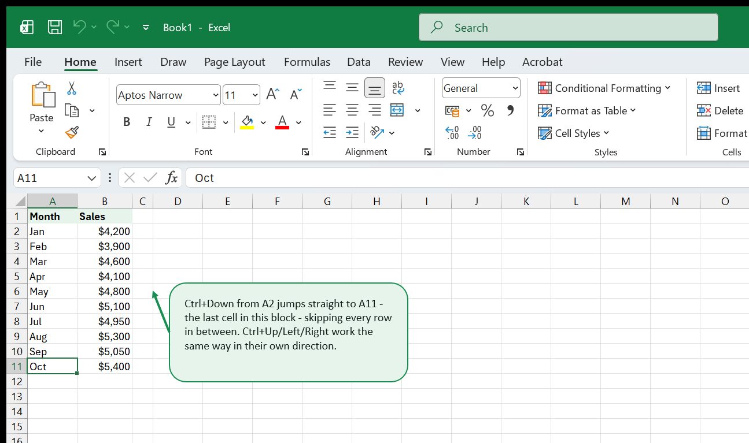Select the Format Painter brush
749x443 pixels.
click(x=72, y=133)
